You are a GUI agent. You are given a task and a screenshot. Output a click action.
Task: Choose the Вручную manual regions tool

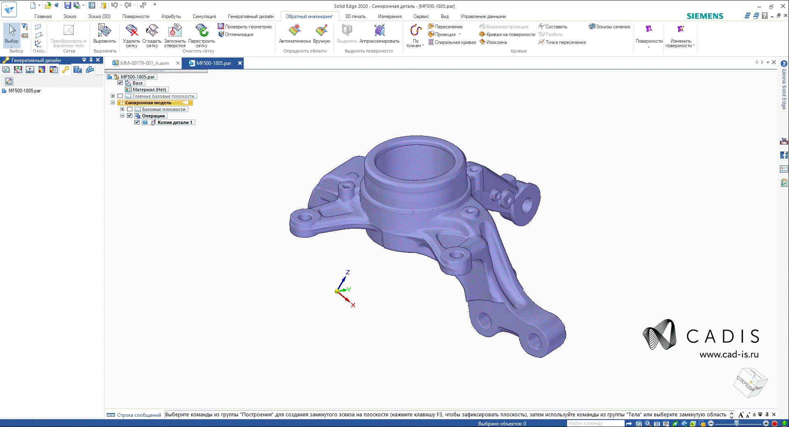point(321,34)
